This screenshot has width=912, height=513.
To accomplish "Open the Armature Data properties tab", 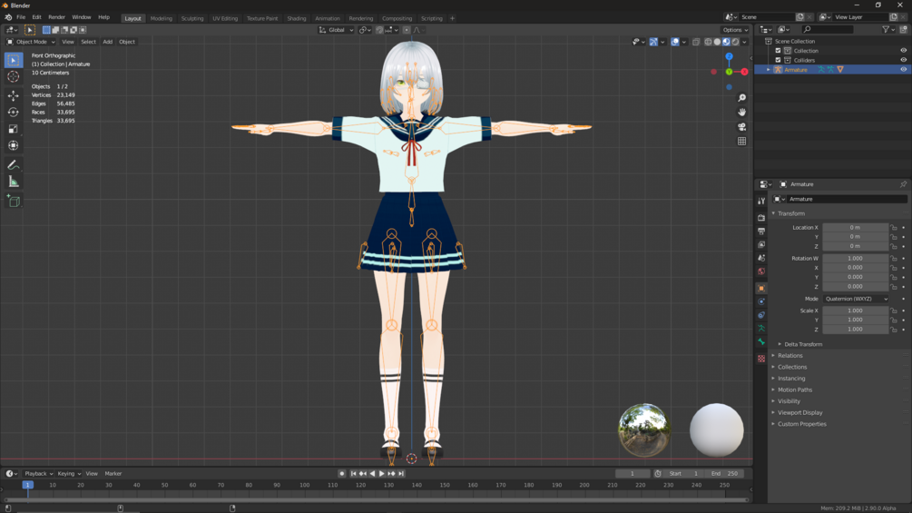I will [x=761, y=329].
